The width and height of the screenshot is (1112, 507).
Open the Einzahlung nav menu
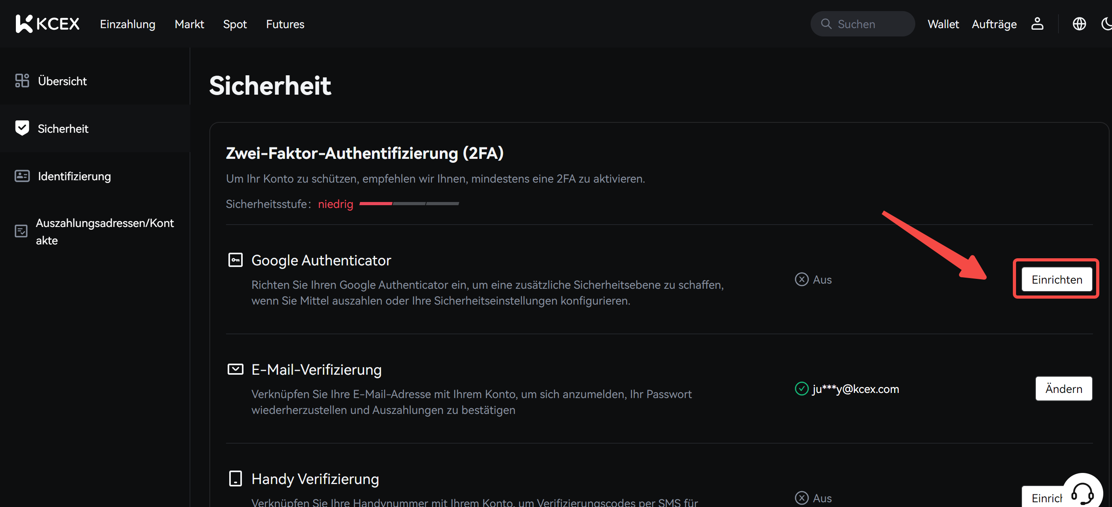pyautogui.click(x=127, y=24)
